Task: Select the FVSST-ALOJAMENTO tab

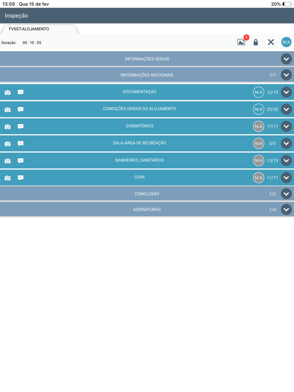Action: [40, 29]
